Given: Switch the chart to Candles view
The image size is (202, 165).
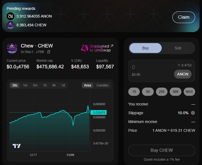Looking at the screenshot, I should click(102, 85).
